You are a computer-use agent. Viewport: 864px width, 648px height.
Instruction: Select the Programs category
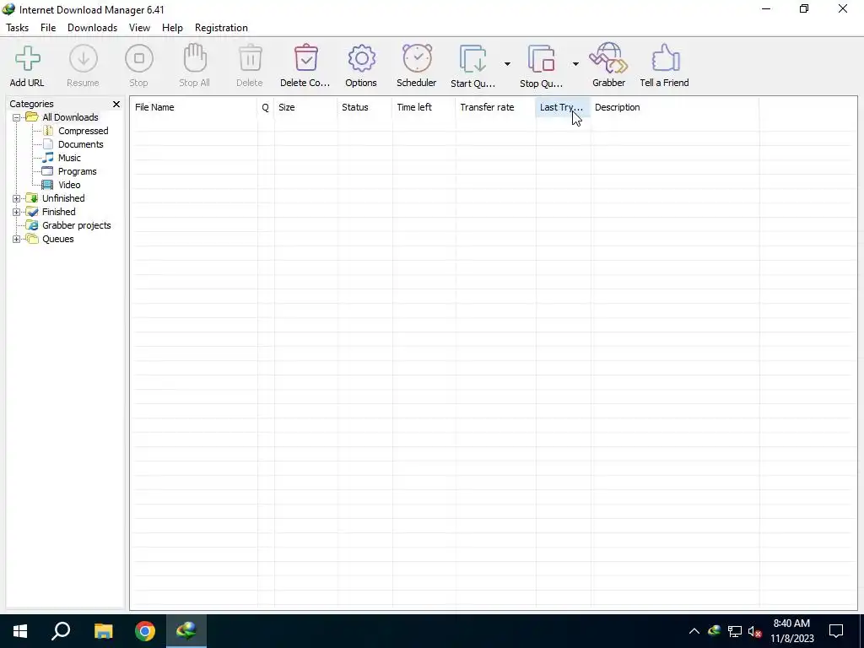(x=77, y=171)
